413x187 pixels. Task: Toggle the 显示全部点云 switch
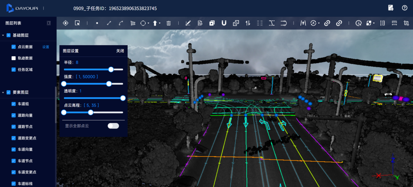pyautogui.click(x=113, y=126)
